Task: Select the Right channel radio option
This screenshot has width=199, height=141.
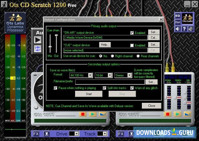Action: click(112, 56)
